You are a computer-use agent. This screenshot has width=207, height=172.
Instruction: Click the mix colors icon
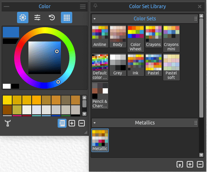pos(8,123)
